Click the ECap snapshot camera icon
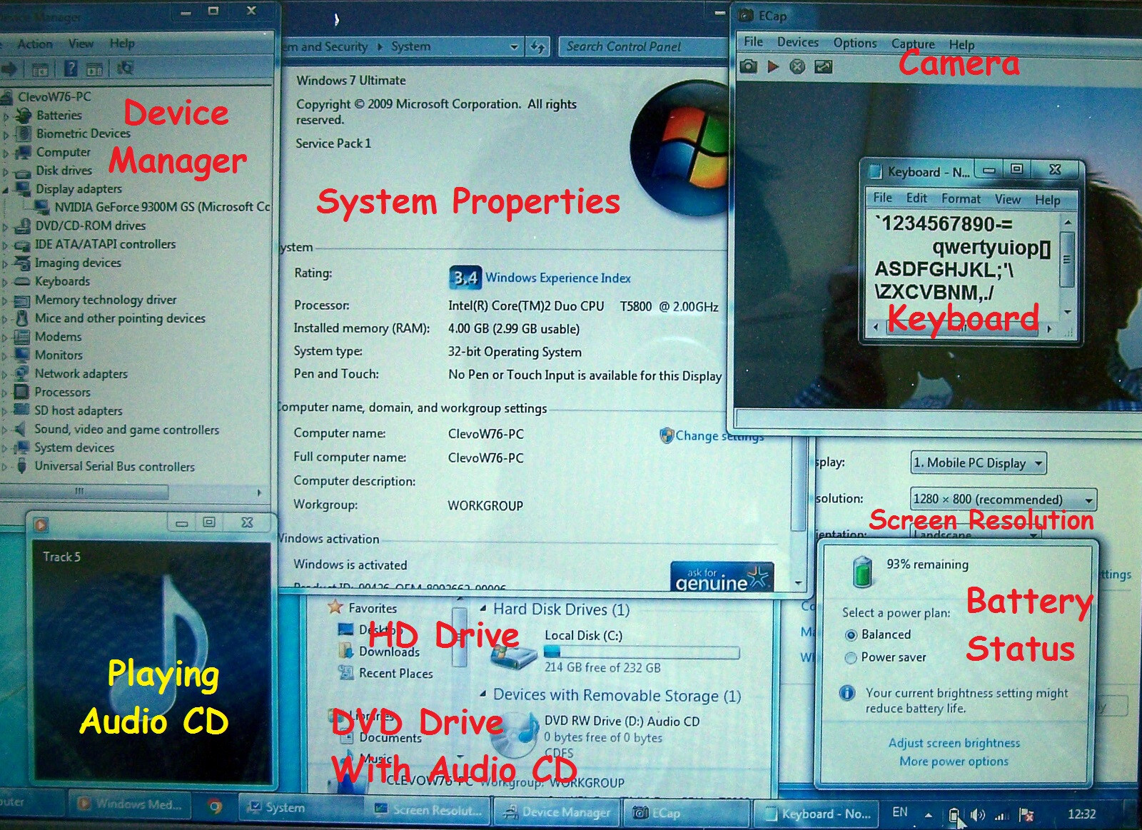The height and width of the screenshot is (830, 1142). click(x=748, y=66)
